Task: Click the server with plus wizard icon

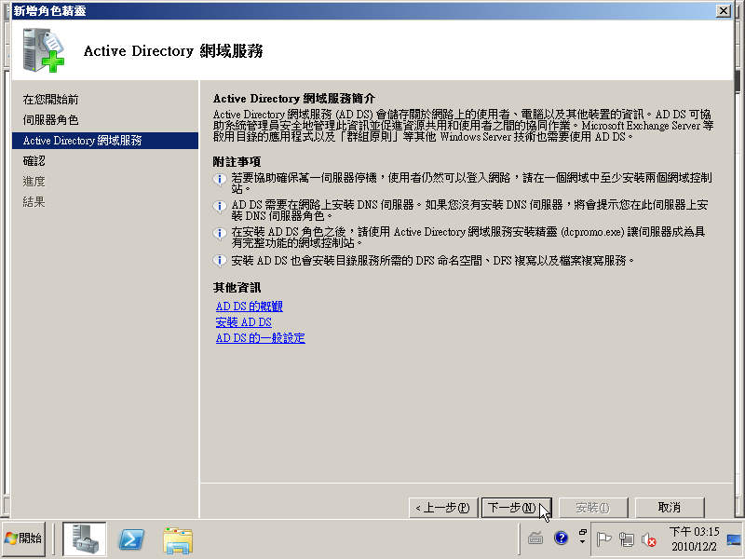Action: coord(43,50)
